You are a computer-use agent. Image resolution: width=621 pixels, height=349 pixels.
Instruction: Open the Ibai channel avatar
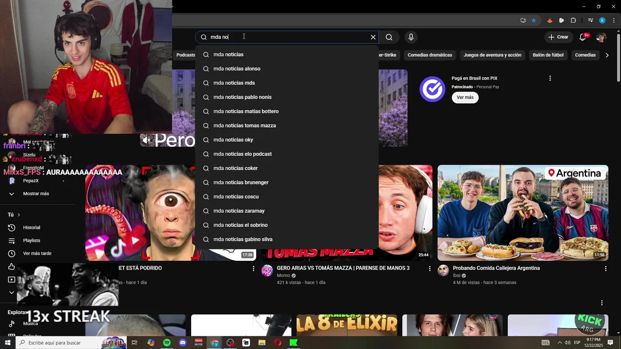click(x=443, y=270)
